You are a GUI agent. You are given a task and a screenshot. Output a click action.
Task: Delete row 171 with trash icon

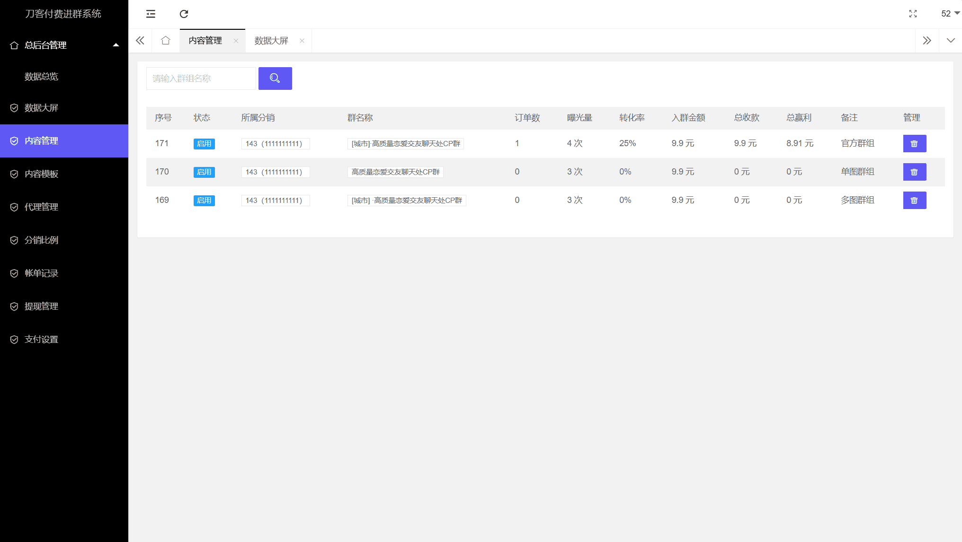pos(914,143)
